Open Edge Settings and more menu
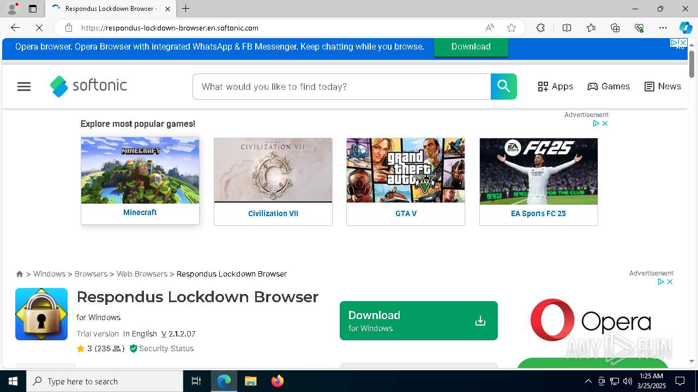Screen dimensions: 698x392 pos(663,28)
